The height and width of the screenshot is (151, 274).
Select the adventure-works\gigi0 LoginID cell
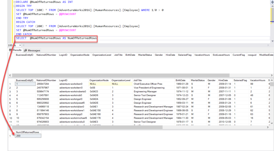click(73, 114)
